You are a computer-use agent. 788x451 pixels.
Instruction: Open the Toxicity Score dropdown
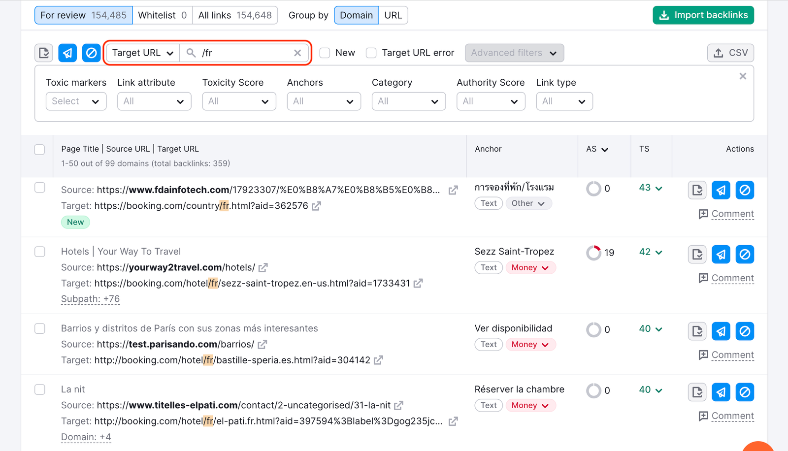pos(239,101)
